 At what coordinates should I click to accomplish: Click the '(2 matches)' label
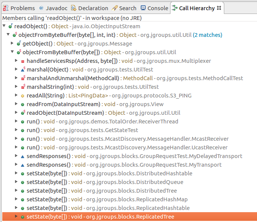click(207, 35)
